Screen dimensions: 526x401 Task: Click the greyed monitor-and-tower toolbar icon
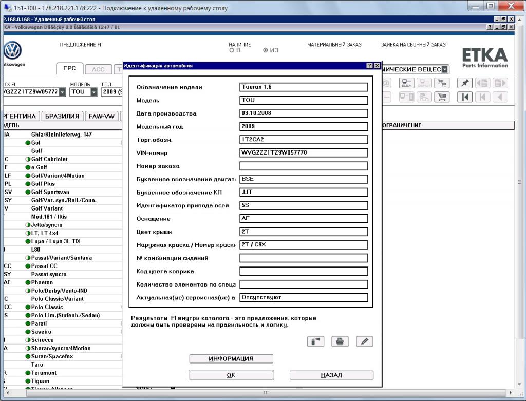pos(407,97)
